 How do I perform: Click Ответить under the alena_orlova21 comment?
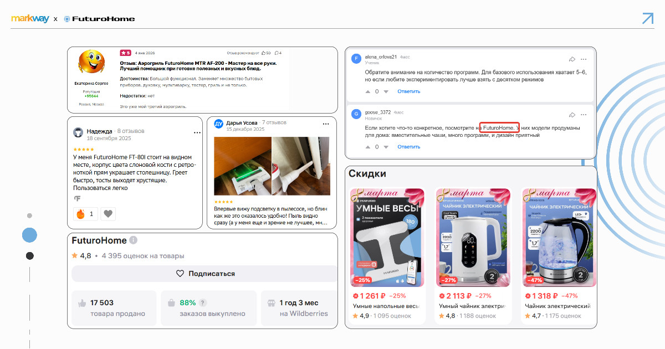(408, 91)
